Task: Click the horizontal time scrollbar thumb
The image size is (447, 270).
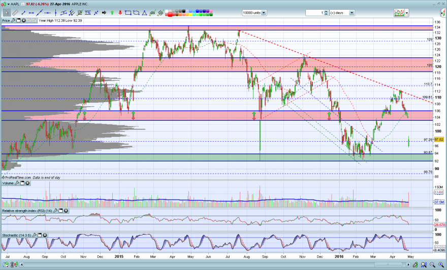Action: (388, 264)
